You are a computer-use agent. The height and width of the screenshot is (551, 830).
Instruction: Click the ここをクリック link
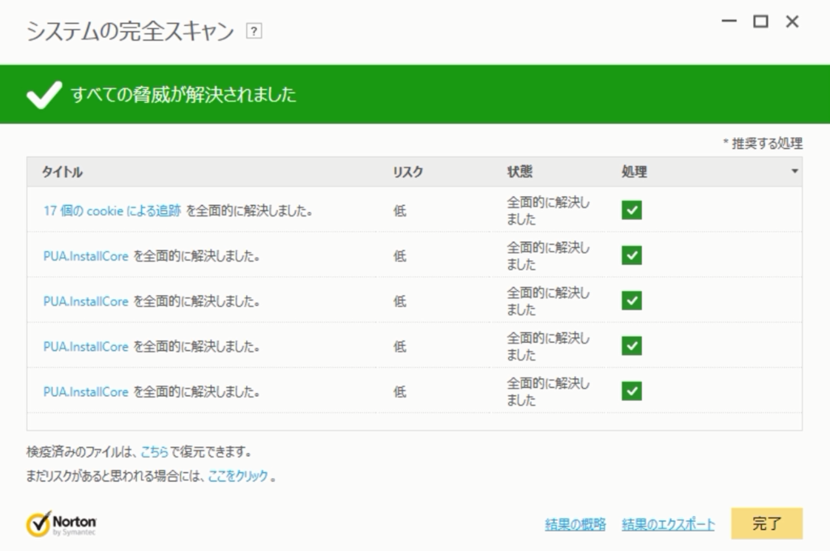238,476
